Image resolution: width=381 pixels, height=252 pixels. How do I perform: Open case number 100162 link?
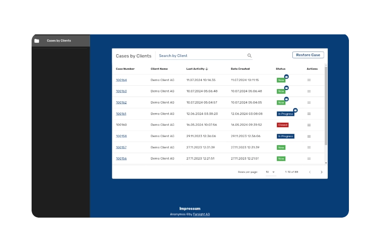click(121, 102)
